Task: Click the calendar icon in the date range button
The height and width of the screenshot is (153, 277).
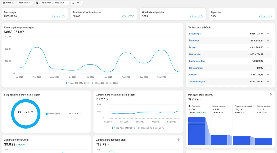Action: 4,3
